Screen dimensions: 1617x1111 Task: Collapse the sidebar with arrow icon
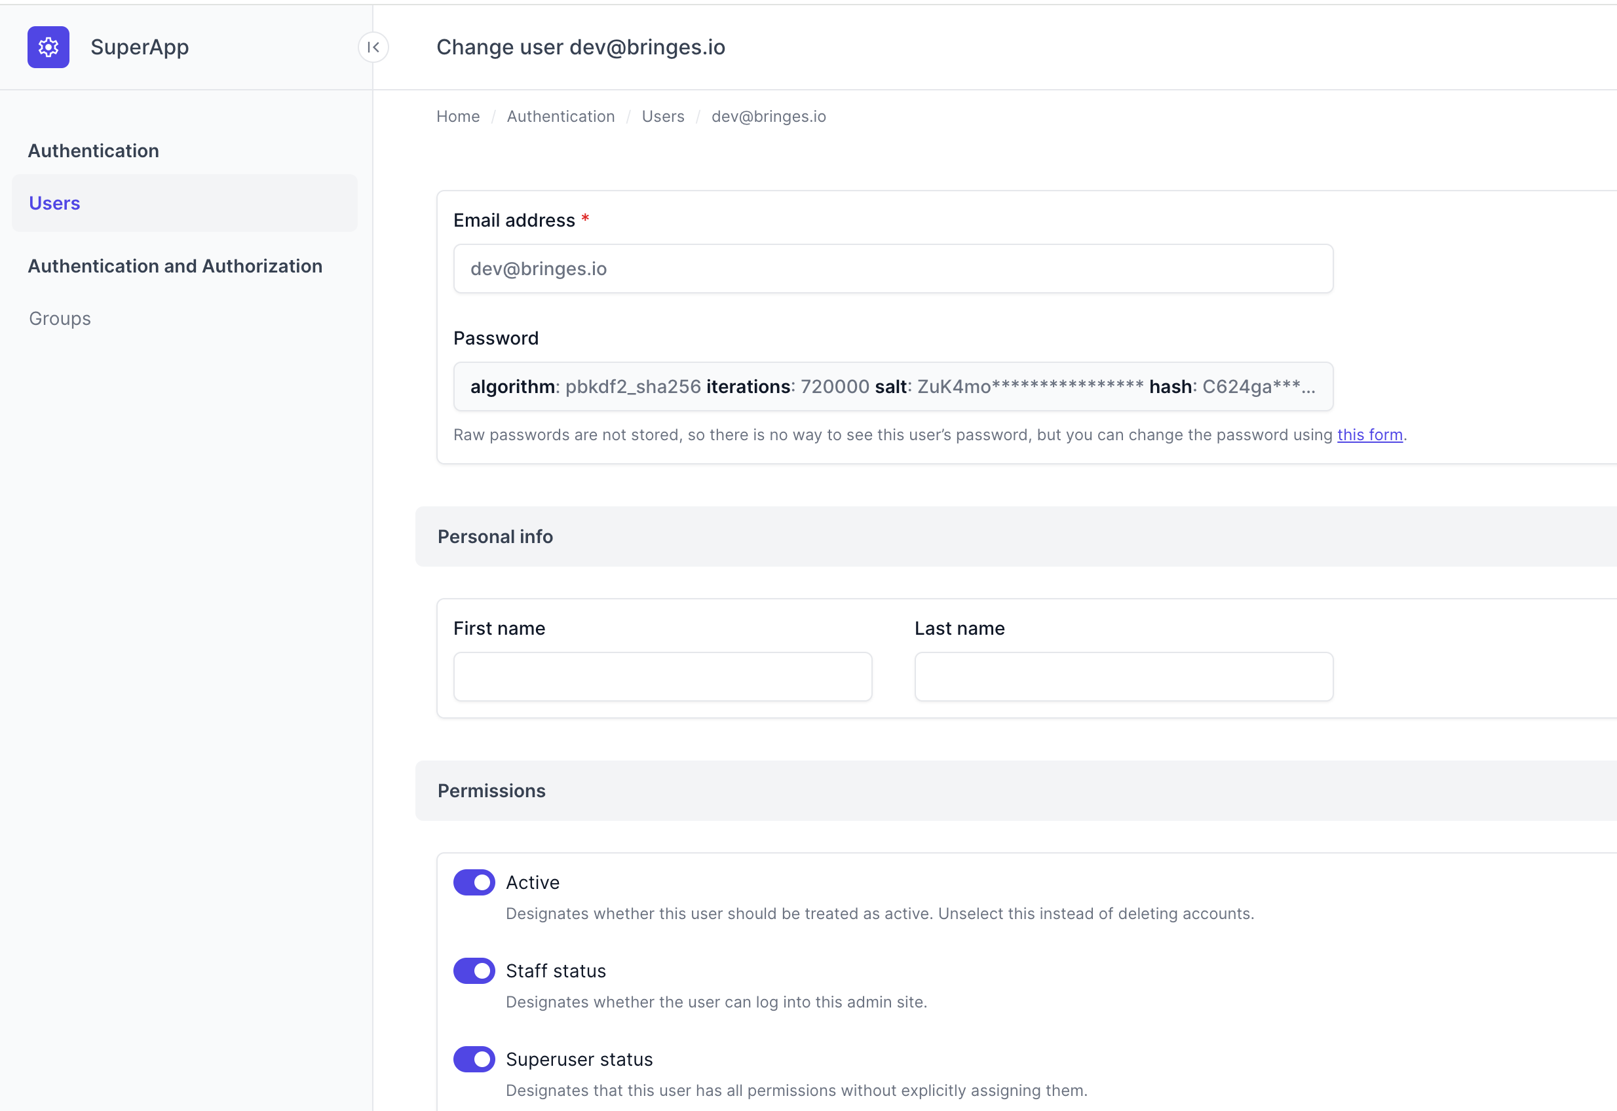pos(373,47)
